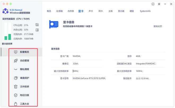Click the 9.53 Formal version label

click(16, 10)
